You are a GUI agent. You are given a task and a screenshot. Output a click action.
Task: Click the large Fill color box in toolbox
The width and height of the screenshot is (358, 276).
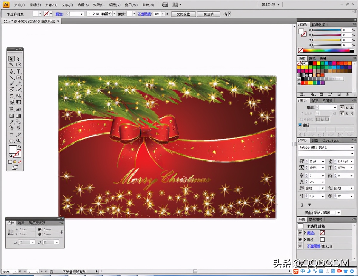pos(13,149)
